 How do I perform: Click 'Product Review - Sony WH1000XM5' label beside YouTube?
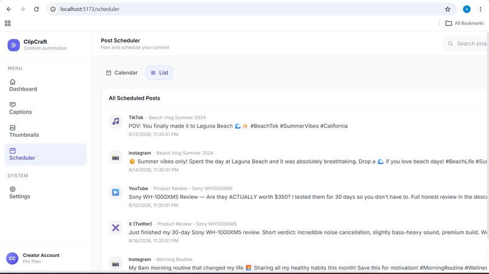point(193,188)
